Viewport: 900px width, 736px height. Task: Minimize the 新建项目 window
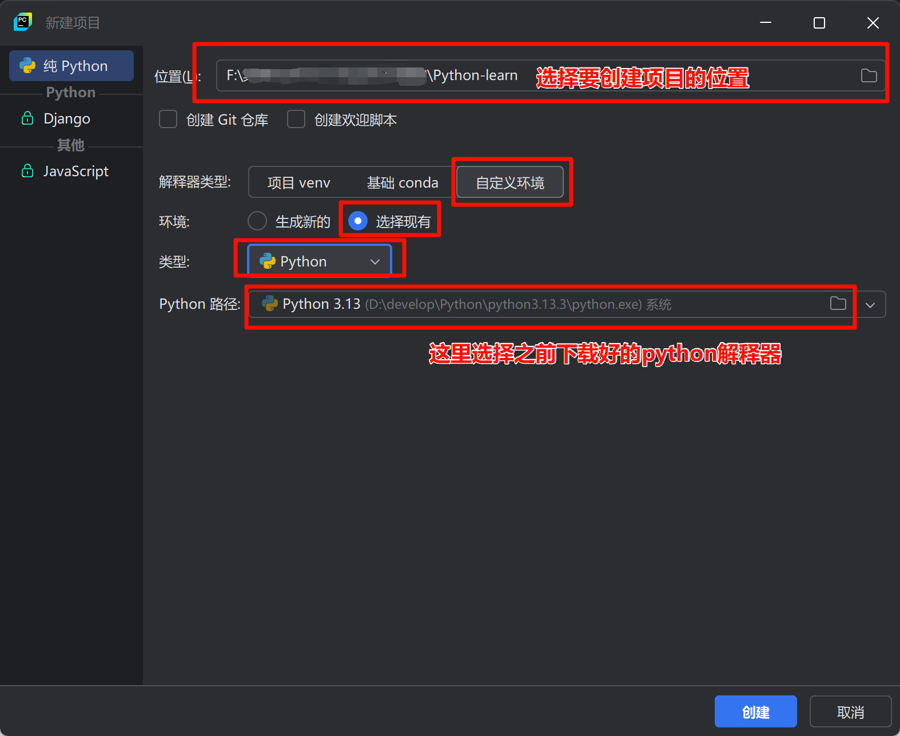click(766, 23)
